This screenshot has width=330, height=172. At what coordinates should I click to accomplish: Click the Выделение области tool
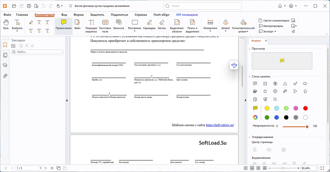point(177,26)
